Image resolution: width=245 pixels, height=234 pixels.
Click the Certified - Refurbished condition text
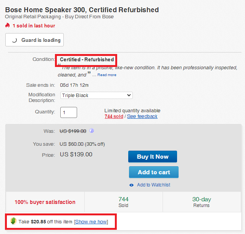click(87, 59)
